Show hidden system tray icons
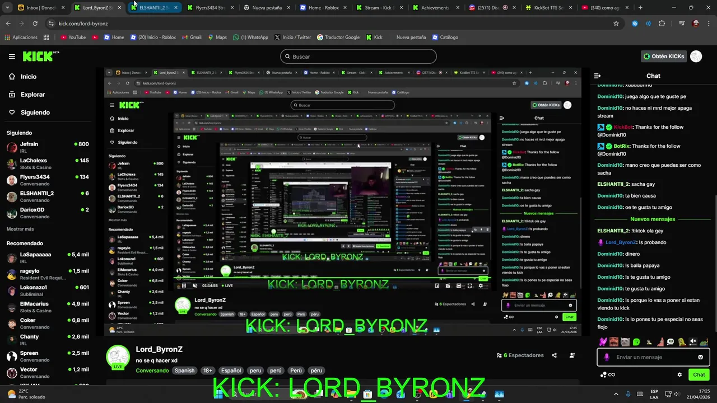The height and width of the screenshot is (403, 717). coord(616,394)
